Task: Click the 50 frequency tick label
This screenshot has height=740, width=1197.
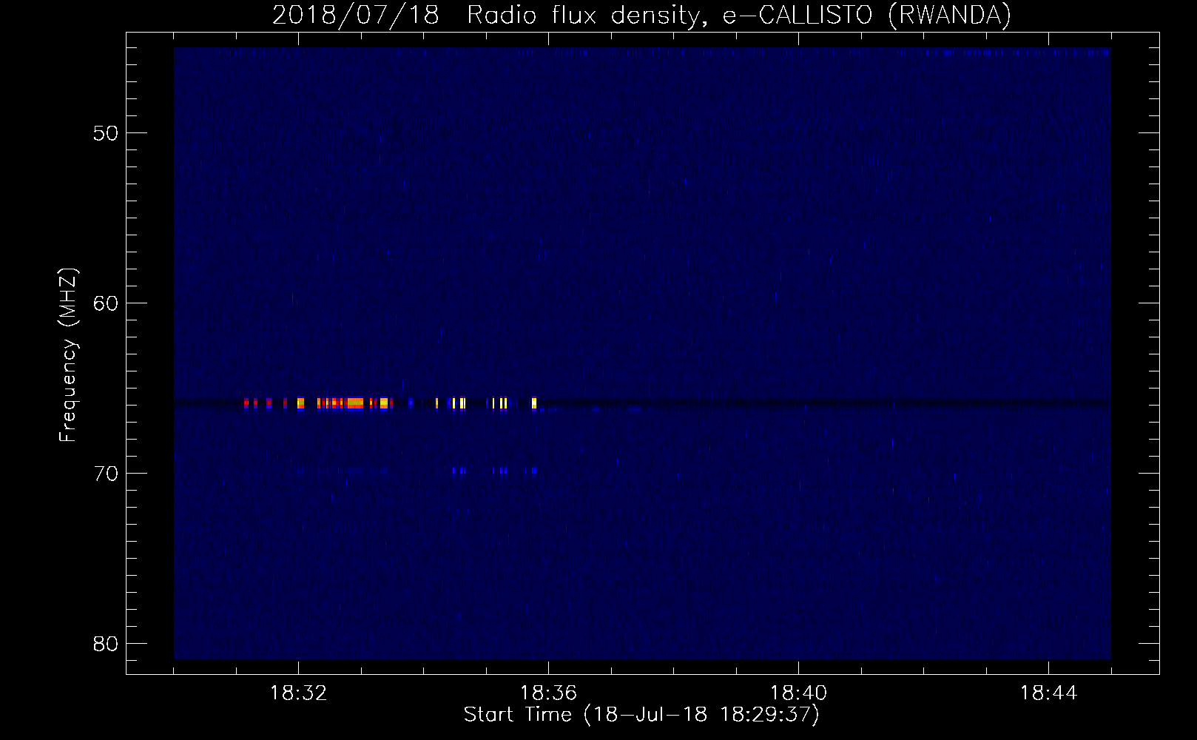Action: [x=106, y=133]
